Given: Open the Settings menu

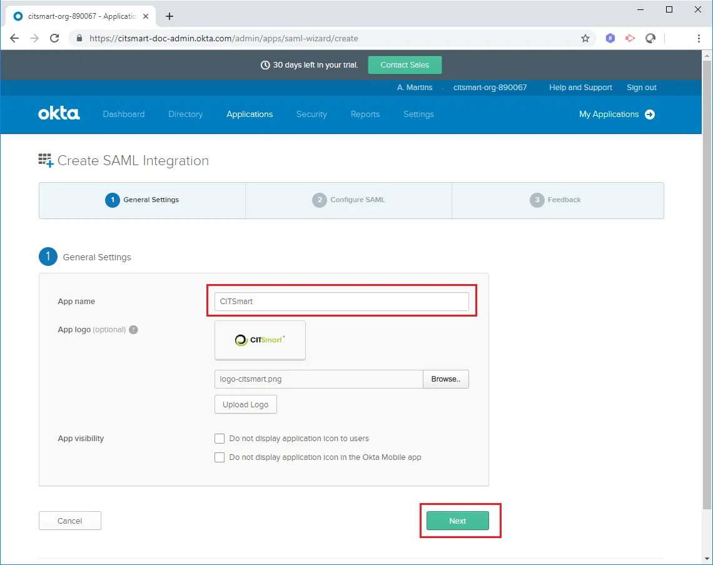Looking at the screenshot, I should click(x=419, y=114).
